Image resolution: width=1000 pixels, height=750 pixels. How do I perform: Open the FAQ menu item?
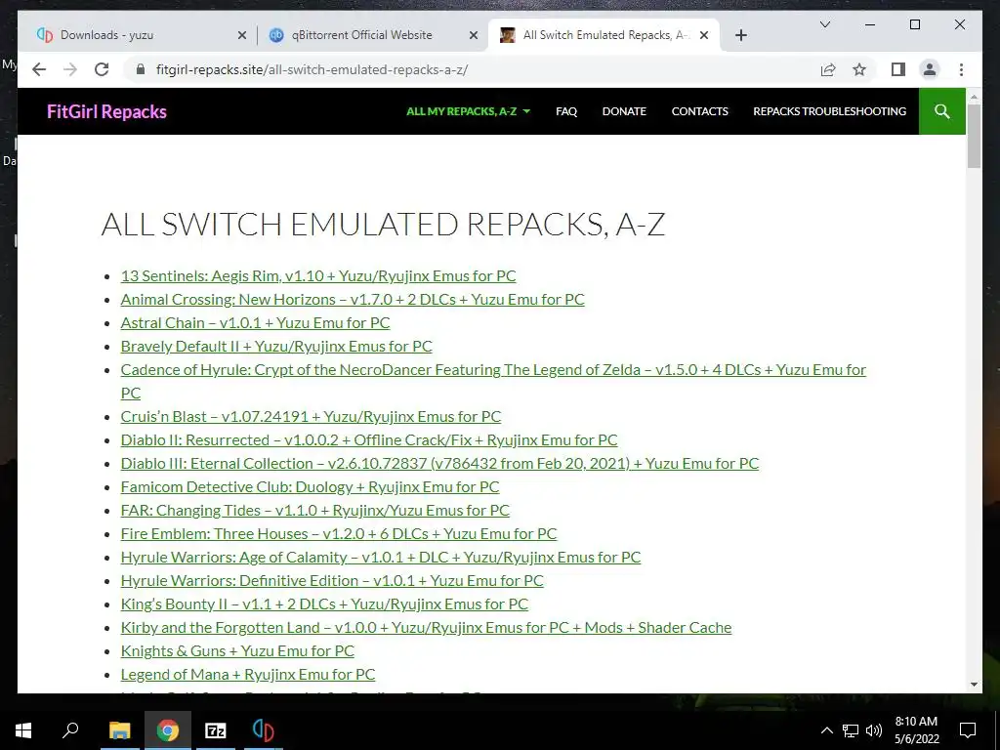coord(566,111)
